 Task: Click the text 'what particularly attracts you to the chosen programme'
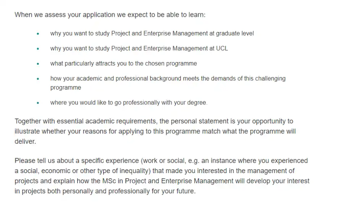(x=123, y=64)
